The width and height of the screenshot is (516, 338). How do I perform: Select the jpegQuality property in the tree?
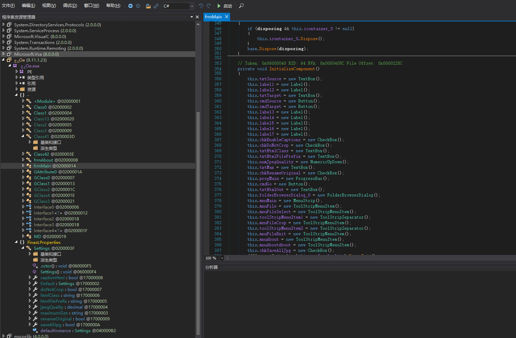pos(52,307)
